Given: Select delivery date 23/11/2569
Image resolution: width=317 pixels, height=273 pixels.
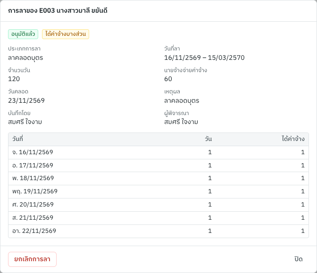Looking at the screenshot, I should tap(26, 100).
